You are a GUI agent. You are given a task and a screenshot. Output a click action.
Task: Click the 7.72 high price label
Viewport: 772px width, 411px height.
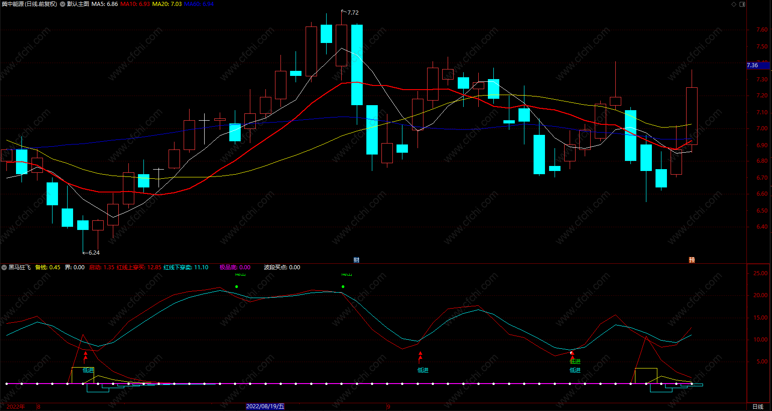click(353, 13)
